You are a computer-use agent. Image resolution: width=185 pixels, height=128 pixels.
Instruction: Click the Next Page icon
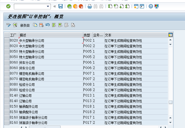pos(122,6)
